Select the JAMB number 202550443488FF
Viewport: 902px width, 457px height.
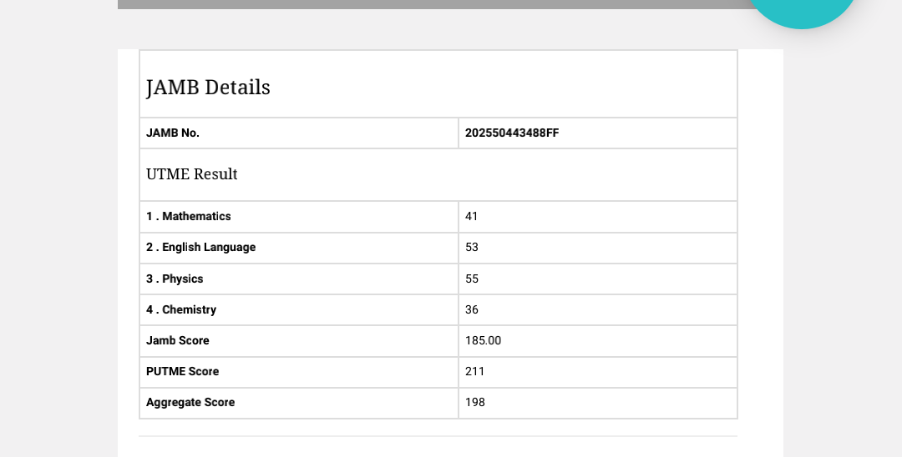point(512,133)
